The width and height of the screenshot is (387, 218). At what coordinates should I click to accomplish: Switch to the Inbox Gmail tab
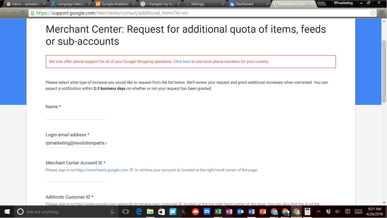[26, 4]
